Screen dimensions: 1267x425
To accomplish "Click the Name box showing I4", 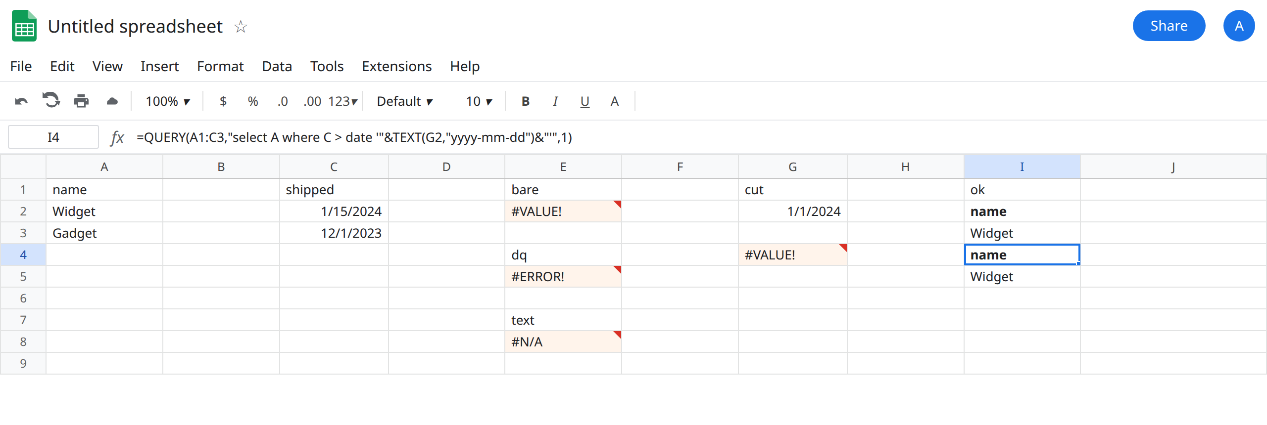I will (53, 137).
